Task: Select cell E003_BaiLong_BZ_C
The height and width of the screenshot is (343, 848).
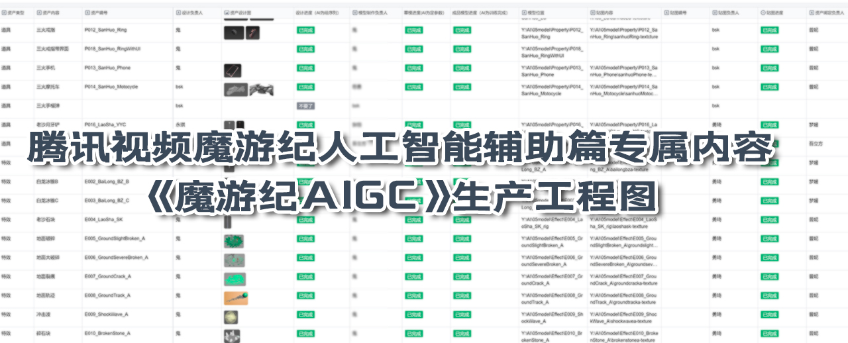Action: coord(107,200)
